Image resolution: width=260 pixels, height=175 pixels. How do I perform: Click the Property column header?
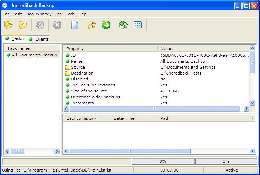[x=110, y=49]
